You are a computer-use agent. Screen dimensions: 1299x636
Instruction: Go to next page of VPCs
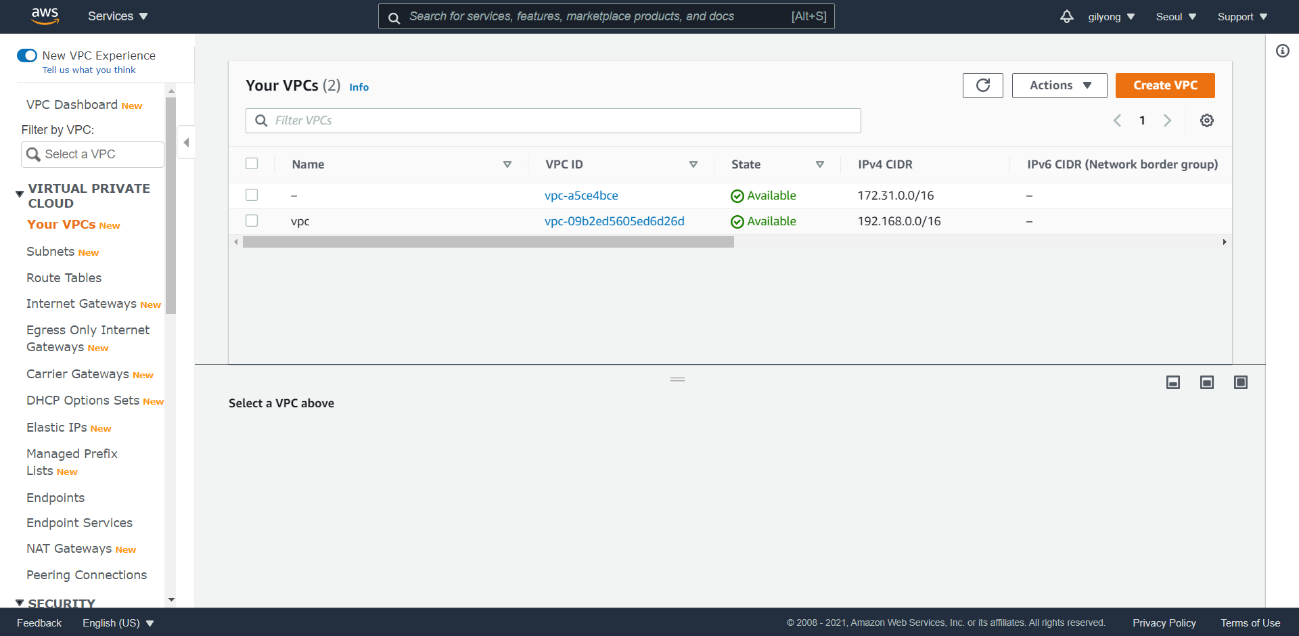coord(1167,120)
